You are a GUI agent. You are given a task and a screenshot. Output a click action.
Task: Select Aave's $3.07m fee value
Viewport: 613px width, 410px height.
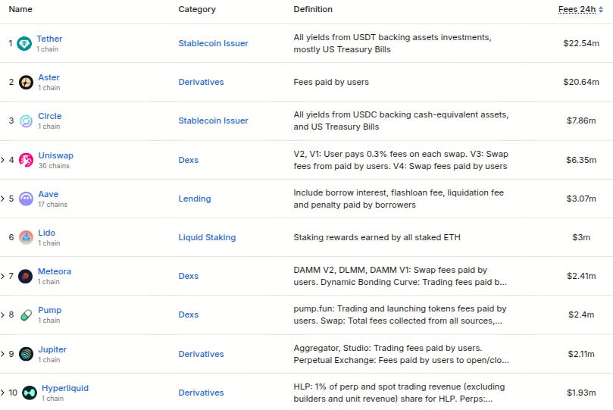[581, 199]
